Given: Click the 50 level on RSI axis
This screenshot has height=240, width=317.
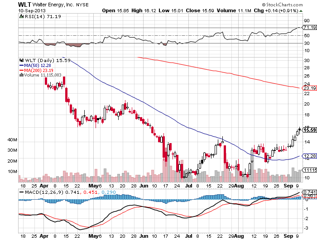Looking at the screenshot, I should tap(307, 36).
